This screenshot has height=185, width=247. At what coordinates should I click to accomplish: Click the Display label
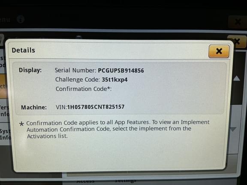[30, 70]
